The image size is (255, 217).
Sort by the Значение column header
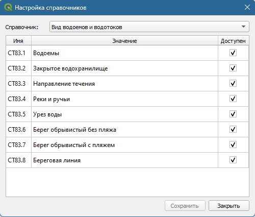click(x=124, y=41)
